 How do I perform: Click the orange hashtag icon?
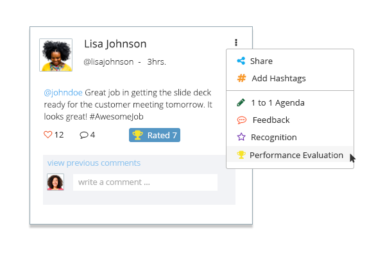coord(241,78)
